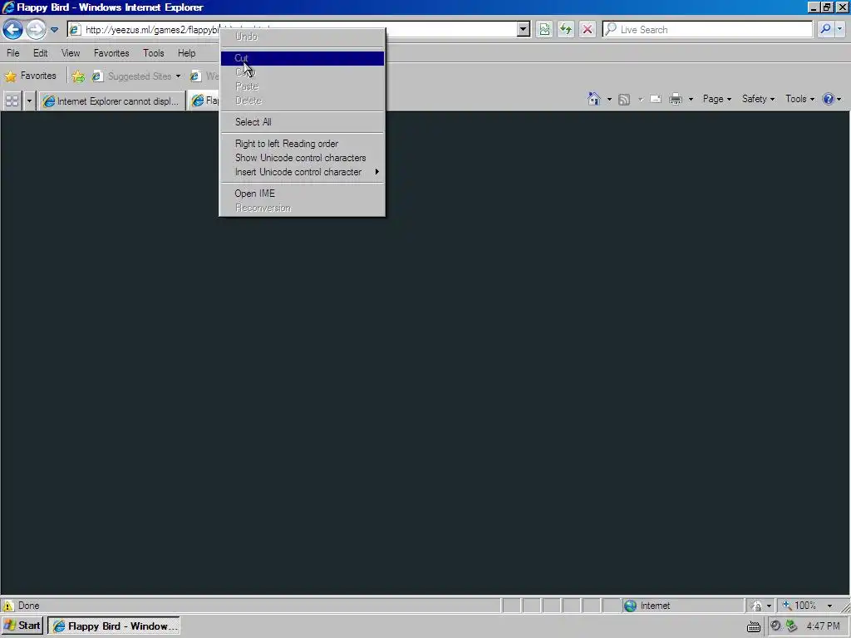851x638 pixels.
Task: Click the status bar warning icon
Action: click(8, 606)
